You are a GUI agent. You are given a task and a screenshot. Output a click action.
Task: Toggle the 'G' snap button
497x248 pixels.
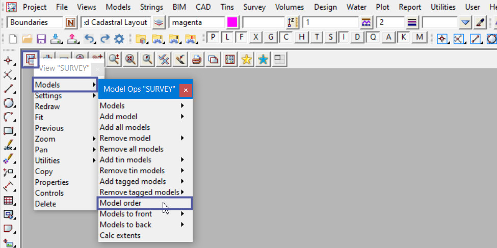(x=271, y=38)
